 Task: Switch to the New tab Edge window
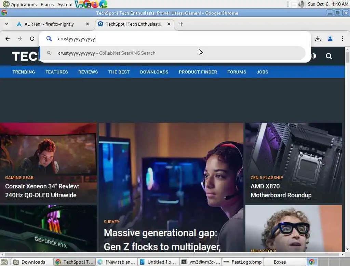[117, 262]
